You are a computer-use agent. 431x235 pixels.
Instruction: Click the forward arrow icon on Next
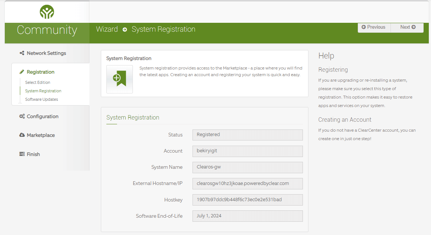[414, 27]
